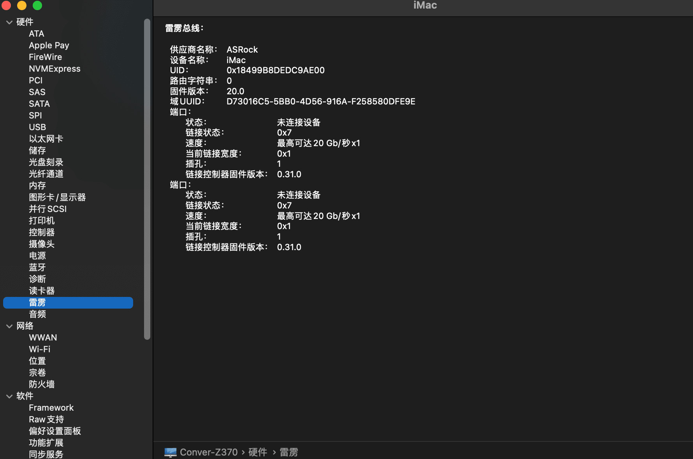
Task: Select 并行 SCSI in sidebar
Action: [x=48, y=209]
